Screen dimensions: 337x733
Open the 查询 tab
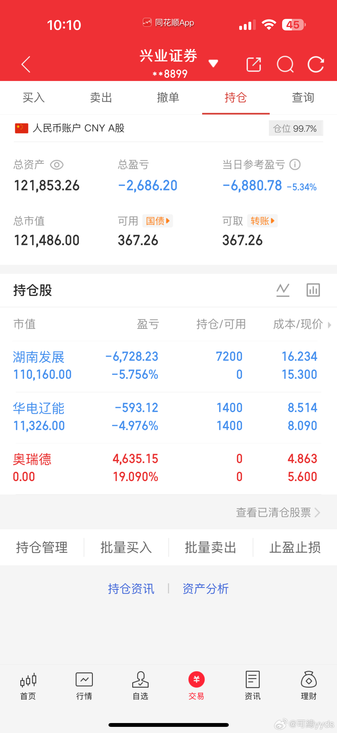pos(303,98)
